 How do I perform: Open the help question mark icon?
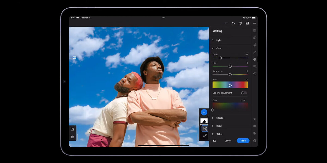click(x=240, y=23)
